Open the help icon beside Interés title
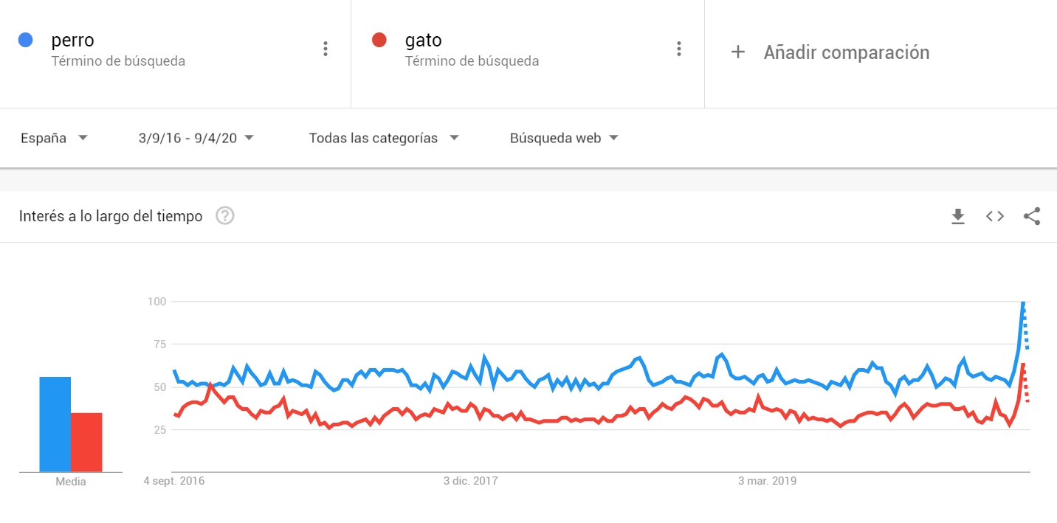This screenshot has width=1057, height=523. click(x=225, y=216)
